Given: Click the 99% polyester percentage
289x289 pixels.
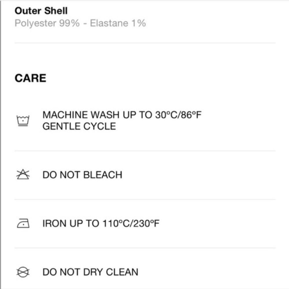Looking at the screenshot, I should click(69, 23).
